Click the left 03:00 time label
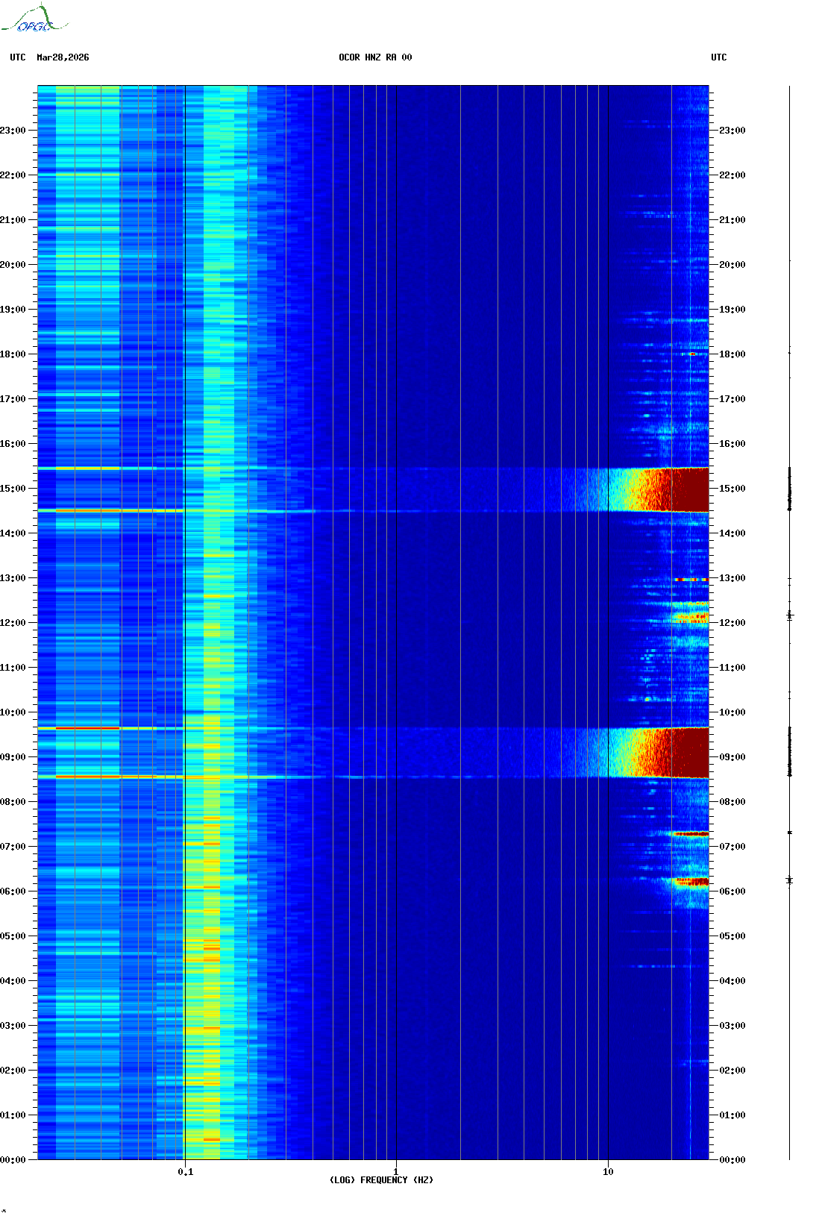 point(13,1026)
